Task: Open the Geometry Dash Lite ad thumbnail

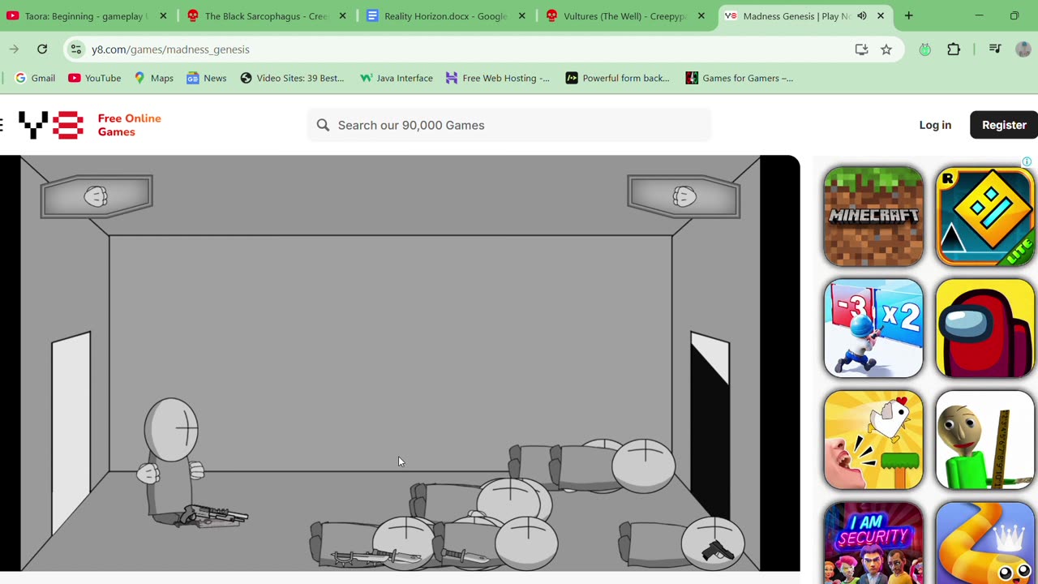Action: 985,217
